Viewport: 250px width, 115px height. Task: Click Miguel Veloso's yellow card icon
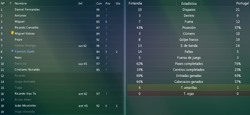coord(12,33)
